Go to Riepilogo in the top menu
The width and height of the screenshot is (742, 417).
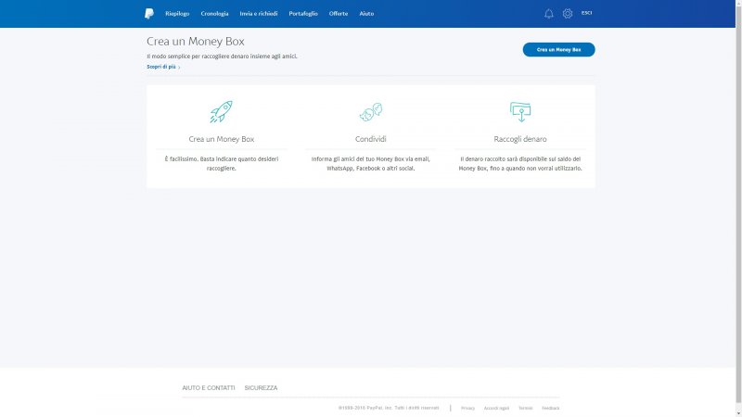177,14
